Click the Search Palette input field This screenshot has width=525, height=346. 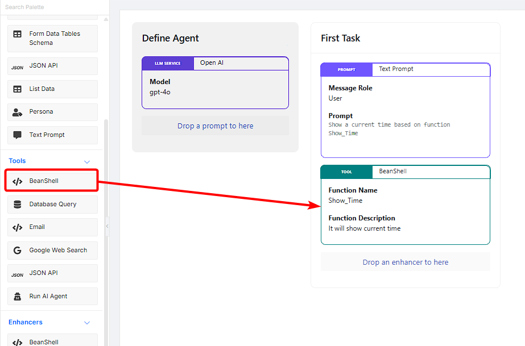[54, 7]
